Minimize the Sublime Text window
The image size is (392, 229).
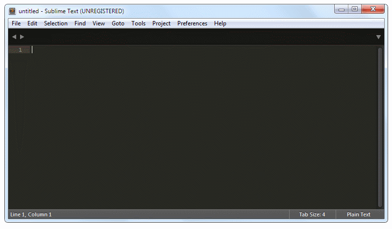pyautogui.click(x=342, y=9)
